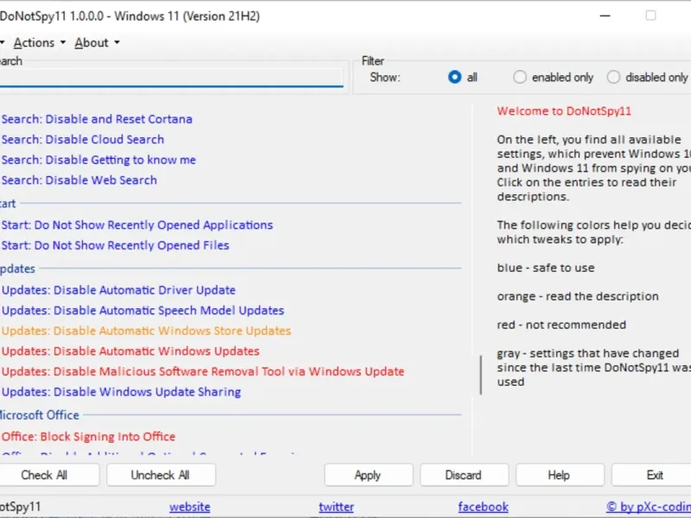The height and width of the screenshot is (518, 691).
Task: Click into the search text field
Action: click(x=171, y=78)
